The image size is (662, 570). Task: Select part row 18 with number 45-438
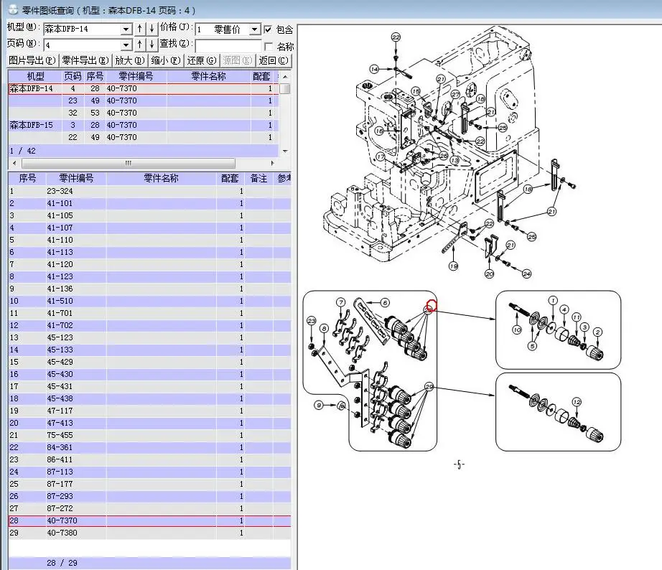149,398
